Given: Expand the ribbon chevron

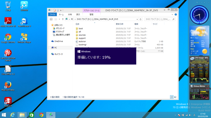Looking at the screenshot, I should click(172, 14).
